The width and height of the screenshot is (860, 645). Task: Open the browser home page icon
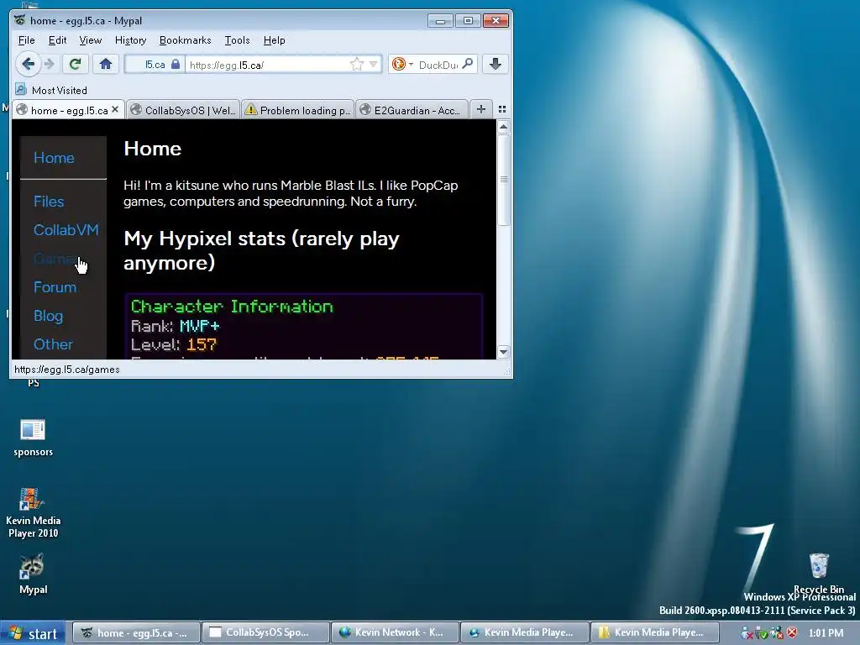click(x=106, y=64)
